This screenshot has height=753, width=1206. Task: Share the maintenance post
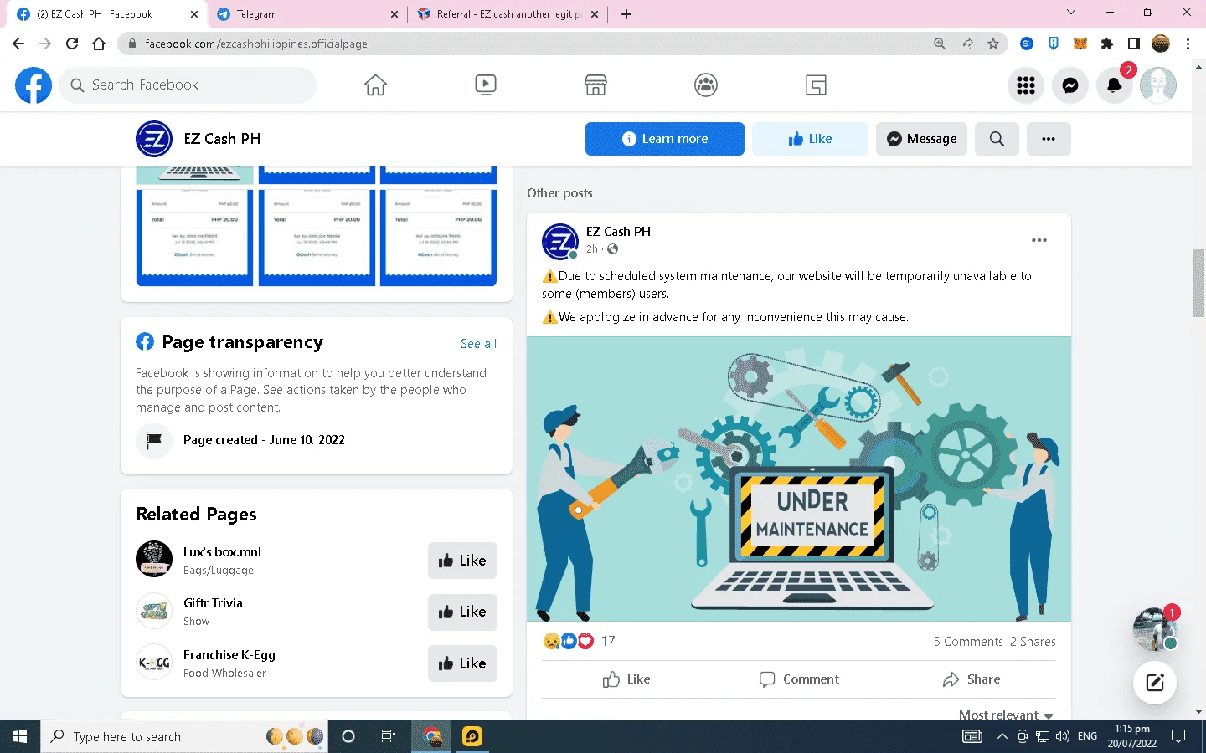971,679
